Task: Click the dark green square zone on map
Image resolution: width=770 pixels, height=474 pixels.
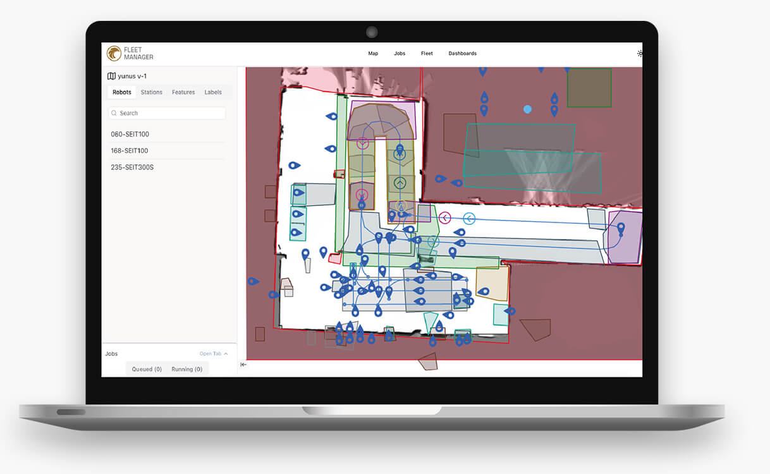Action: (589, 88)
